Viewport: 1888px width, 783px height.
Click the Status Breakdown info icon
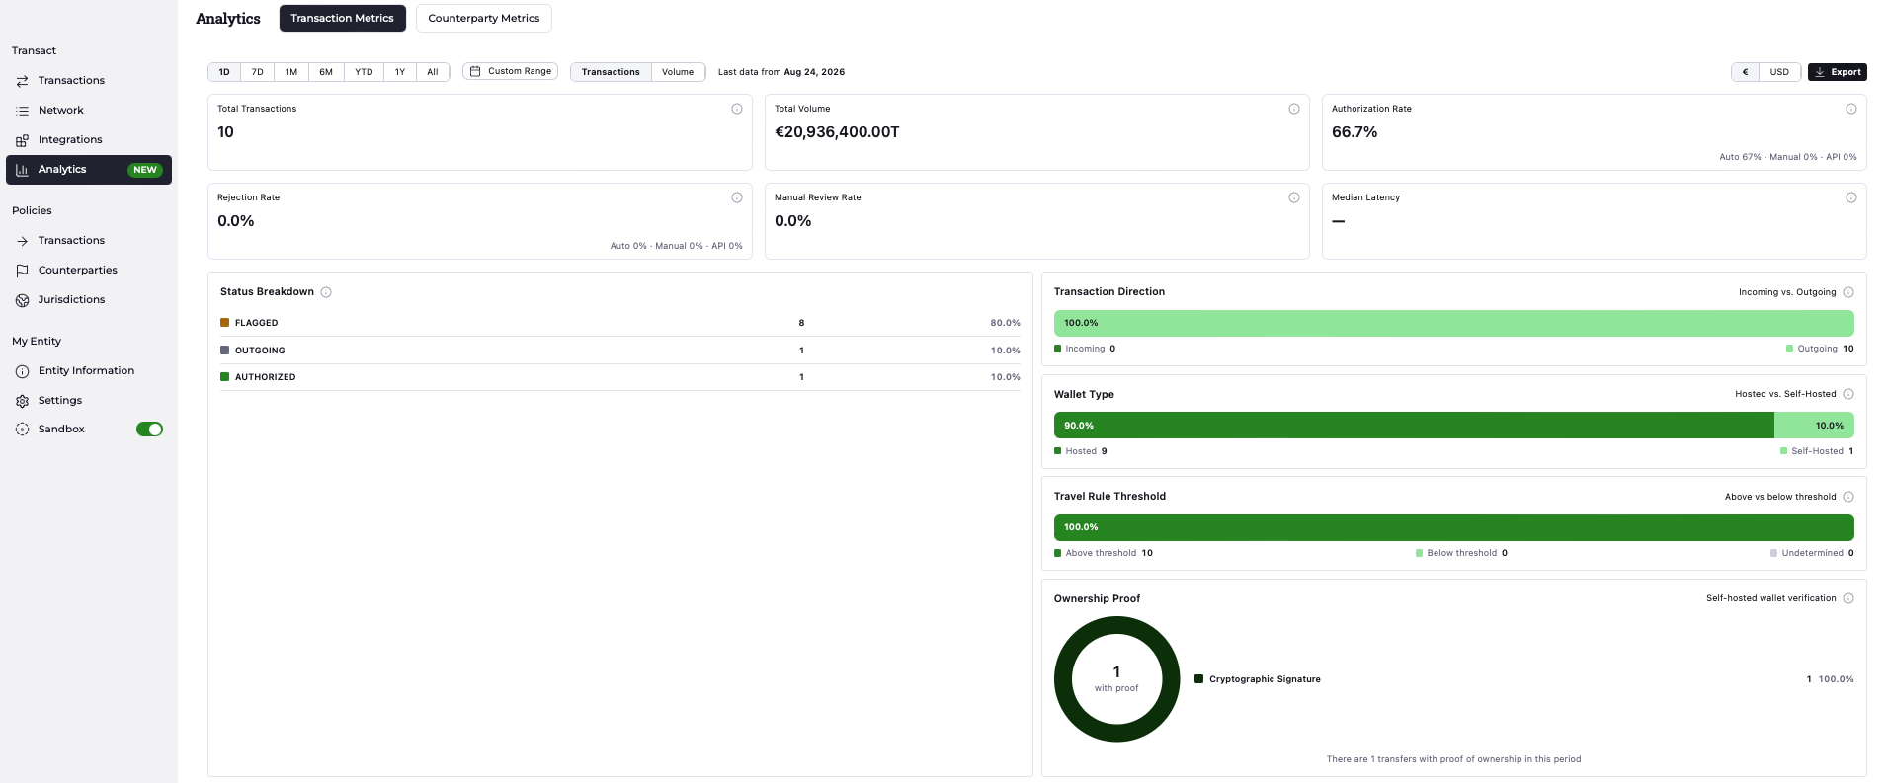click(x=326, y=292)
